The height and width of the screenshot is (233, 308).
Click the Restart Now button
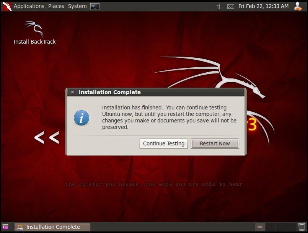[215, 143]
